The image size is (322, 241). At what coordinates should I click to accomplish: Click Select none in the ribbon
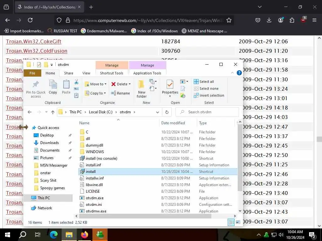[x=206, y=88]
